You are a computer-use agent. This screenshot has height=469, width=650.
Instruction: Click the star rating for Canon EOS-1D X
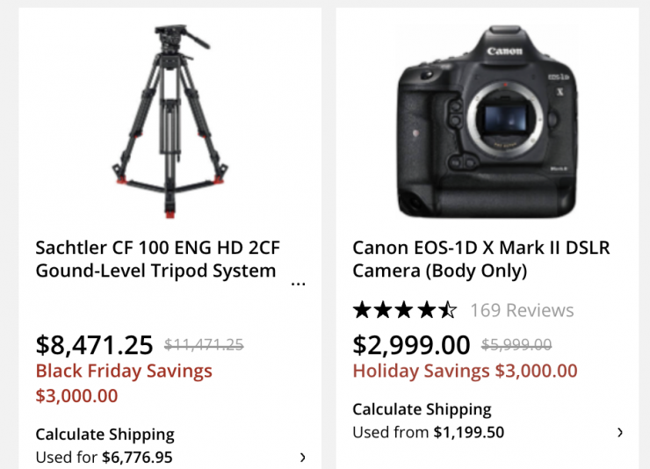click(404, 310)
